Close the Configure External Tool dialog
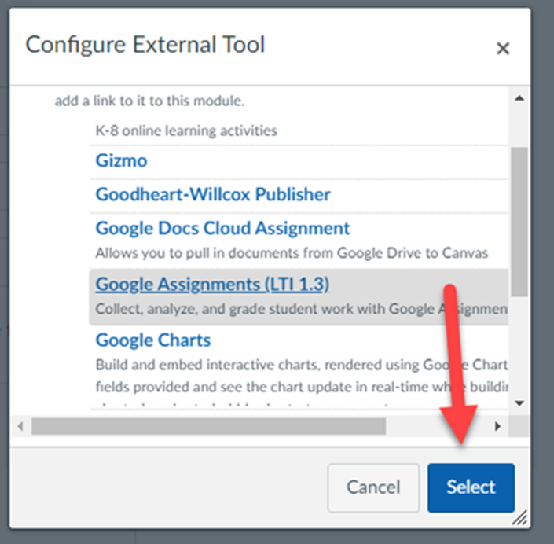The image size is (554, 544). coord(503,49)
